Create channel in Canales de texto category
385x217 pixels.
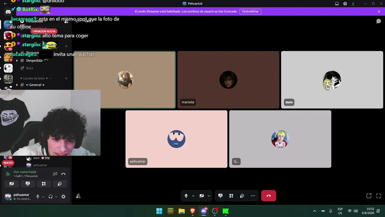66,78
